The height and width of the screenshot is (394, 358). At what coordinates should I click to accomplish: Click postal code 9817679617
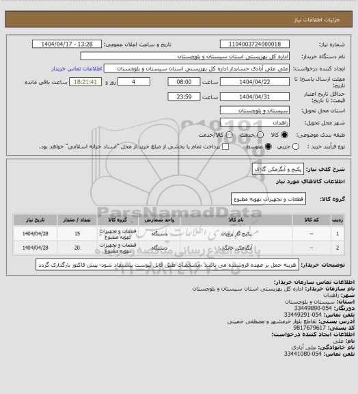309,328
